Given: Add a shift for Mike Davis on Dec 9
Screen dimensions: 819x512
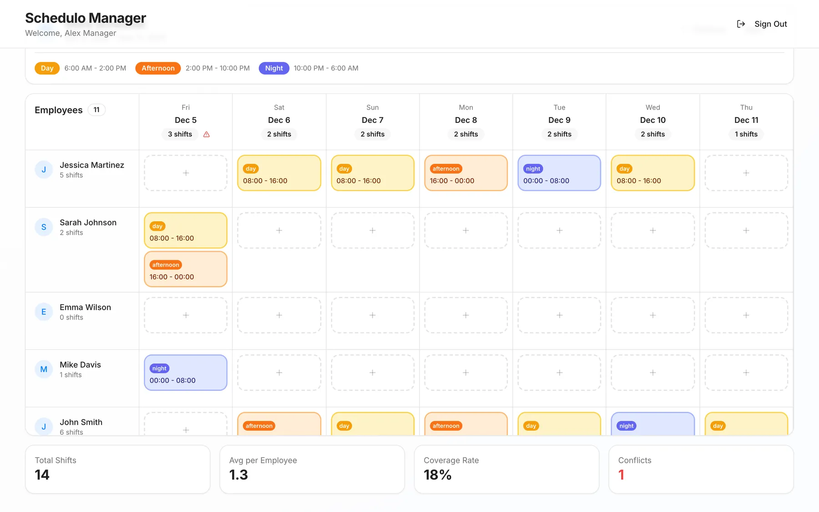Looking at the screenshot, I should [559, 372].
